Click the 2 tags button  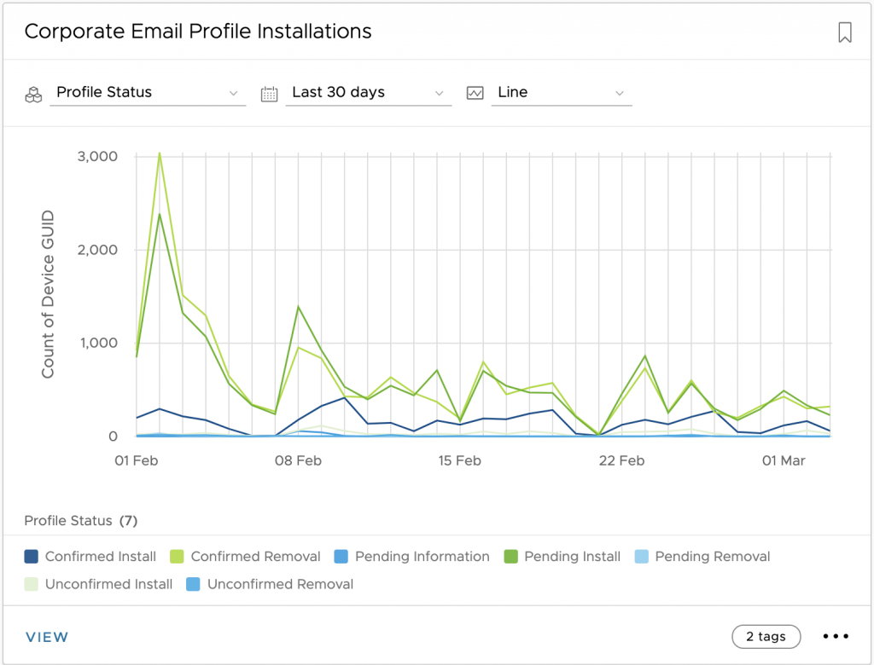point(766,637)
